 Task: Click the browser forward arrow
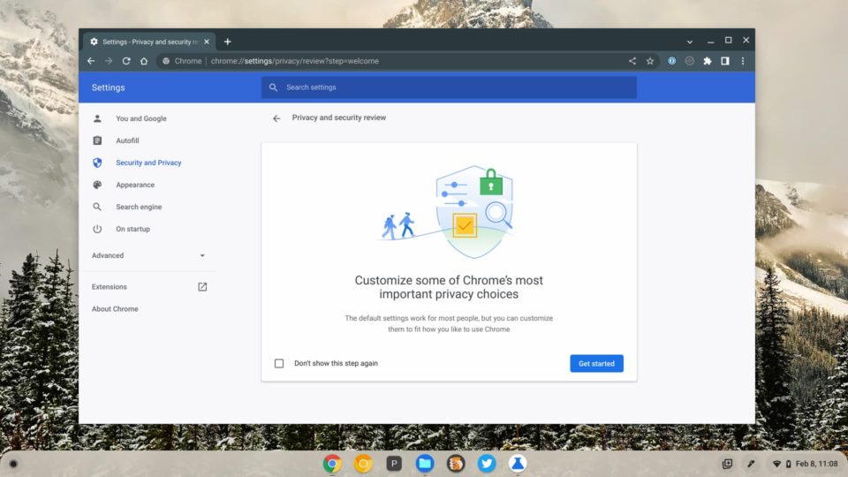[x=109, y=61]
